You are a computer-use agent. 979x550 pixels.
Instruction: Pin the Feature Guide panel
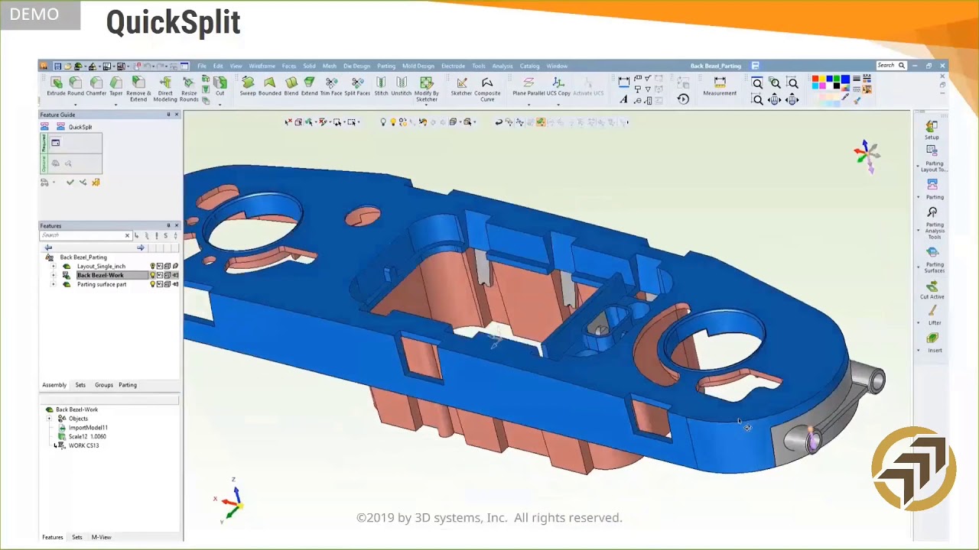pyautogui.click(x=168, y=115)
